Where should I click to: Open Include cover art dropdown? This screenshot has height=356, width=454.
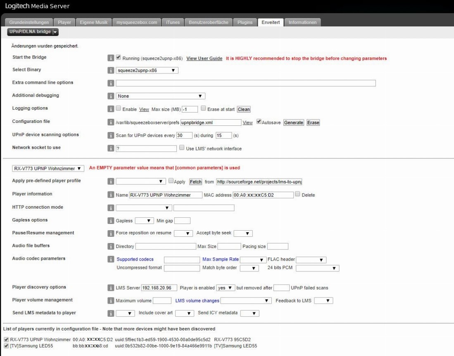[184, 313]
